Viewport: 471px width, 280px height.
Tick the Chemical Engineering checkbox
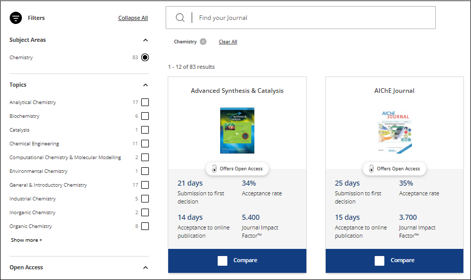click(145, 144)
